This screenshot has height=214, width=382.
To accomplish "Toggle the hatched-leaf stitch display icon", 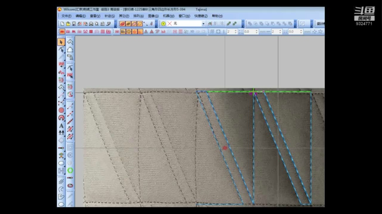I will [128, 24].
